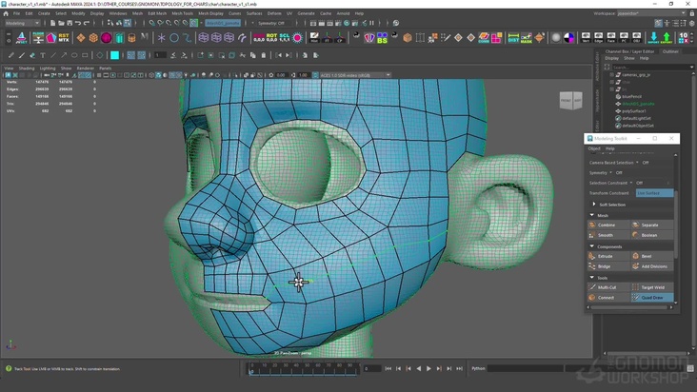
Task: Click the gray sphere material shelf icon
Action: click(x=556, y=38)
